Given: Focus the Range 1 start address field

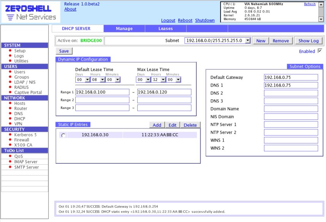Looking at the screenshot, I should (102, 92).
